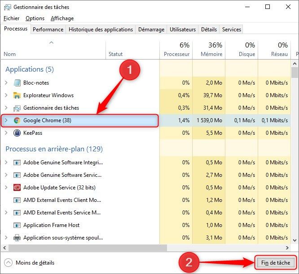
Task: Click the vertical scrollbar down arrow
Action: point(295,240)
